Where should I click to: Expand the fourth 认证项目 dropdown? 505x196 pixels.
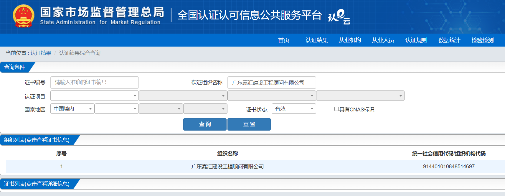360,95
